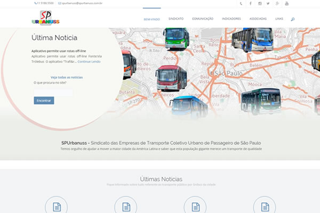
Task: Expand the INDICADORES menu
Action: pyautogui.click(x=231, y=19)
